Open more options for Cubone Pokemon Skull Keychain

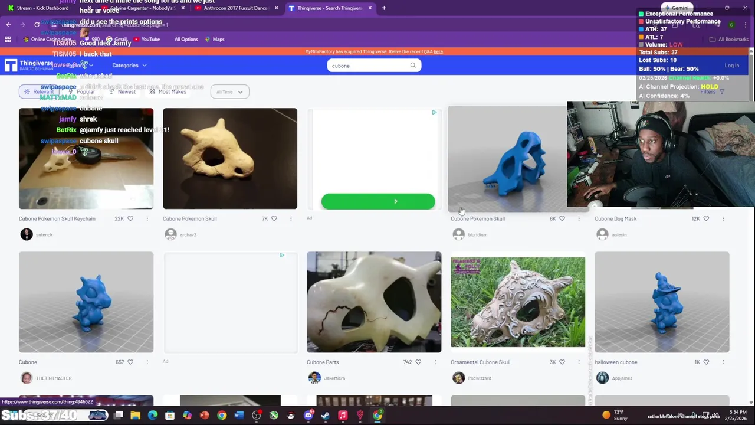pyautogui.click(x=147, y=218)
